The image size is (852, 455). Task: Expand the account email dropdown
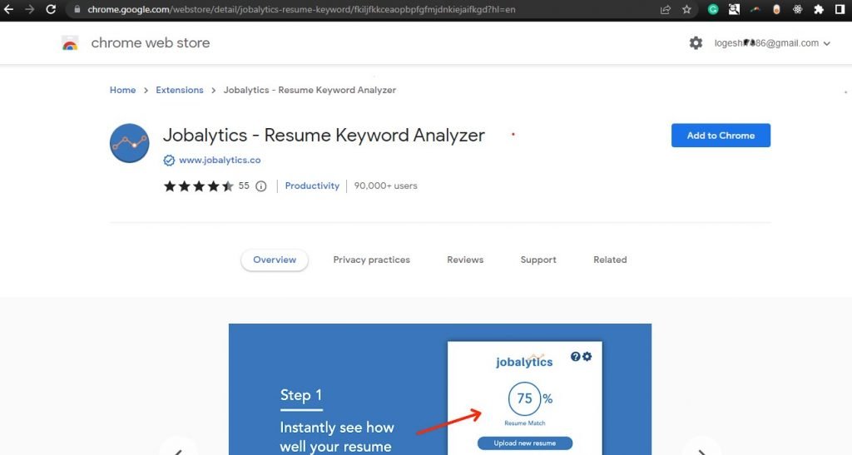pos(772,43)
